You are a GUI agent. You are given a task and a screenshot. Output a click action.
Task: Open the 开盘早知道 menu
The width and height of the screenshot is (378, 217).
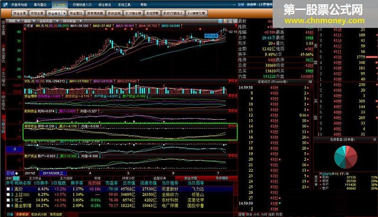tap(19, 5)
